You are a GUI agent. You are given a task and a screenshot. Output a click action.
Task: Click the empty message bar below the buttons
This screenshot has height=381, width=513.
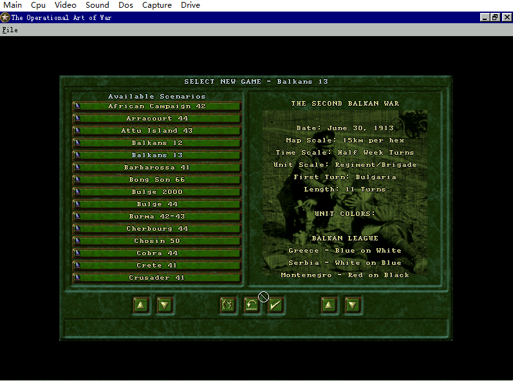tap(256, 327)
